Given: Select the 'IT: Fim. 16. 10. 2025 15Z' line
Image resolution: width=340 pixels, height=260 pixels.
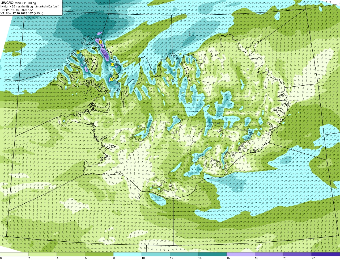Looking at the screenshot, I should tap(17, 10).
